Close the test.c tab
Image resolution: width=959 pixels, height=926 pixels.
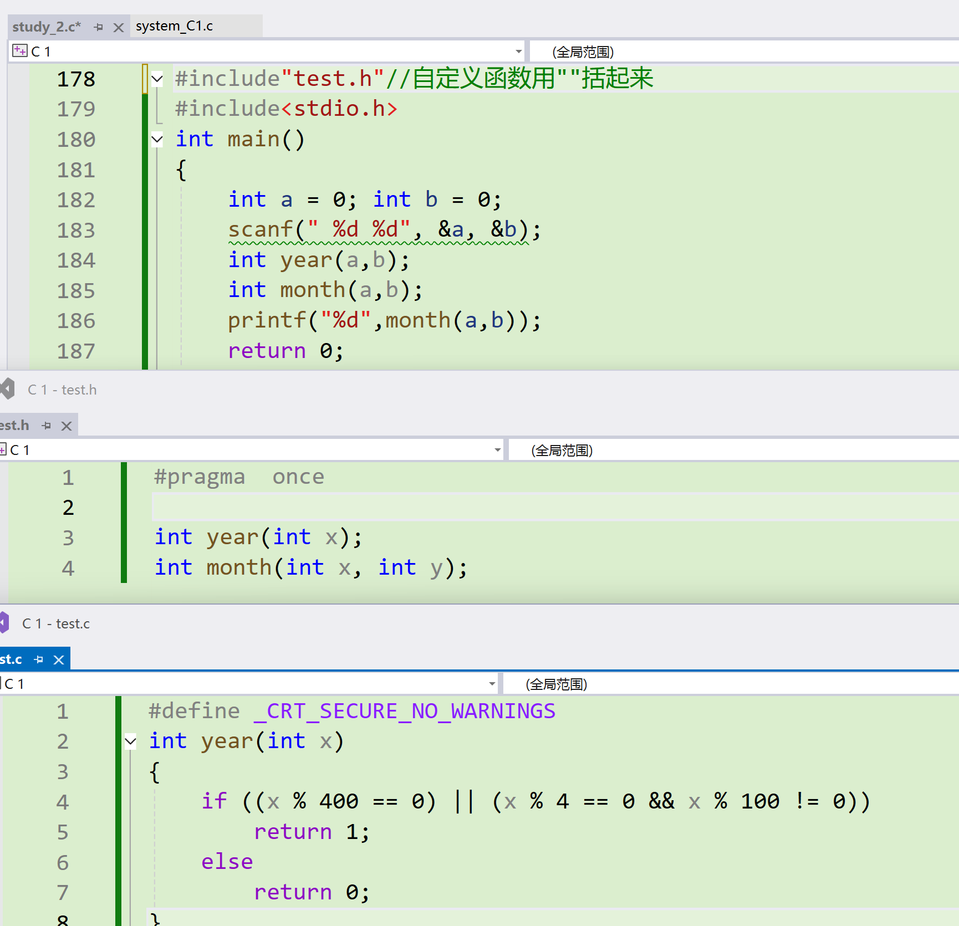[59, 659]
